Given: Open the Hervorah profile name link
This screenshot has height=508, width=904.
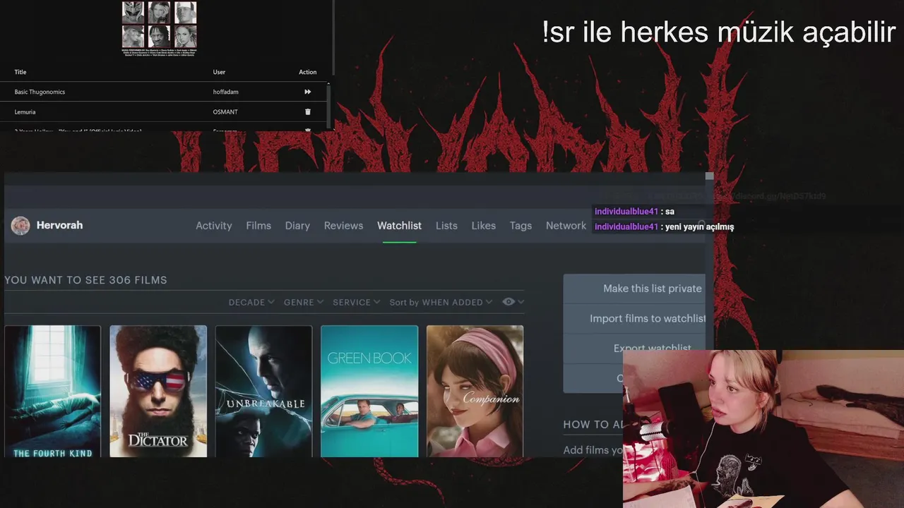Looking at the screenshot, I should pyautogui.click(x=59, y=225).
